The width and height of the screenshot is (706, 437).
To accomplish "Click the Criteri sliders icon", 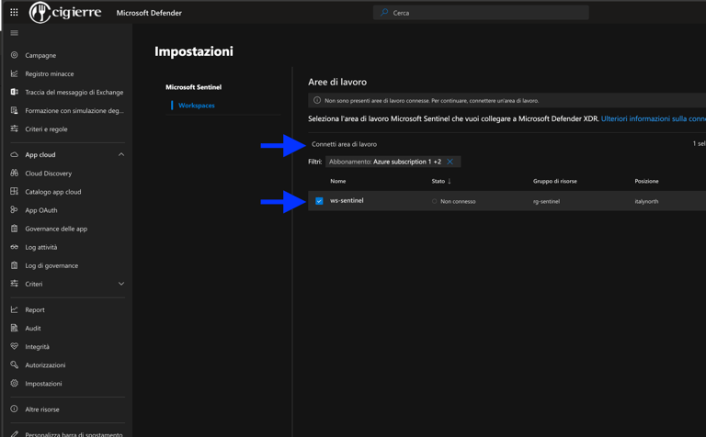I will click(x=15, y=284).
